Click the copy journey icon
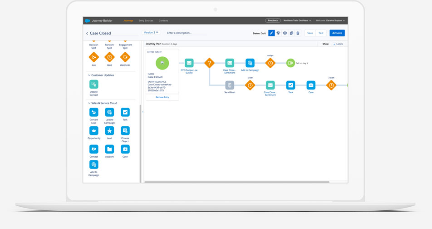The image size is (432, 229). (291, 33)
